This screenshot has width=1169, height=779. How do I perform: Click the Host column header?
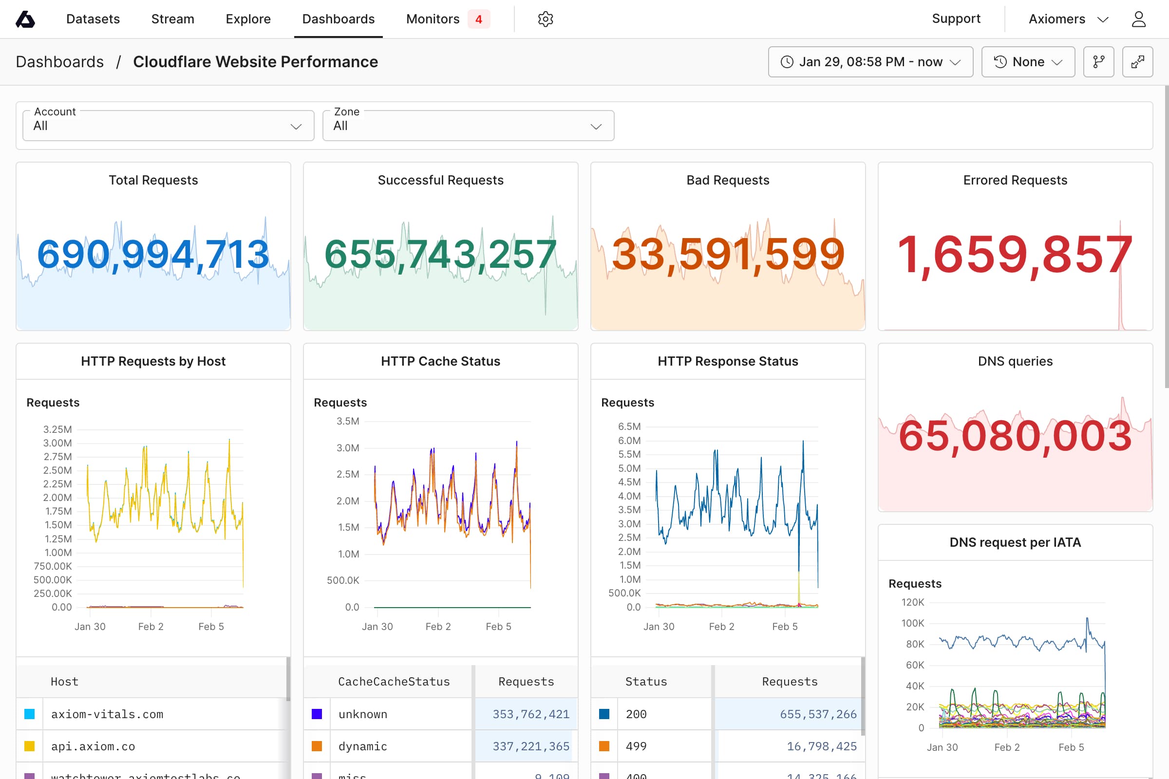pyautogui.click(x=65, y=682)
